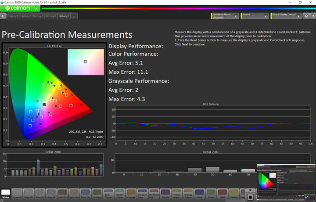Select the Yellow patch
This screenshot has height=202, width=316.
[234, 194]
